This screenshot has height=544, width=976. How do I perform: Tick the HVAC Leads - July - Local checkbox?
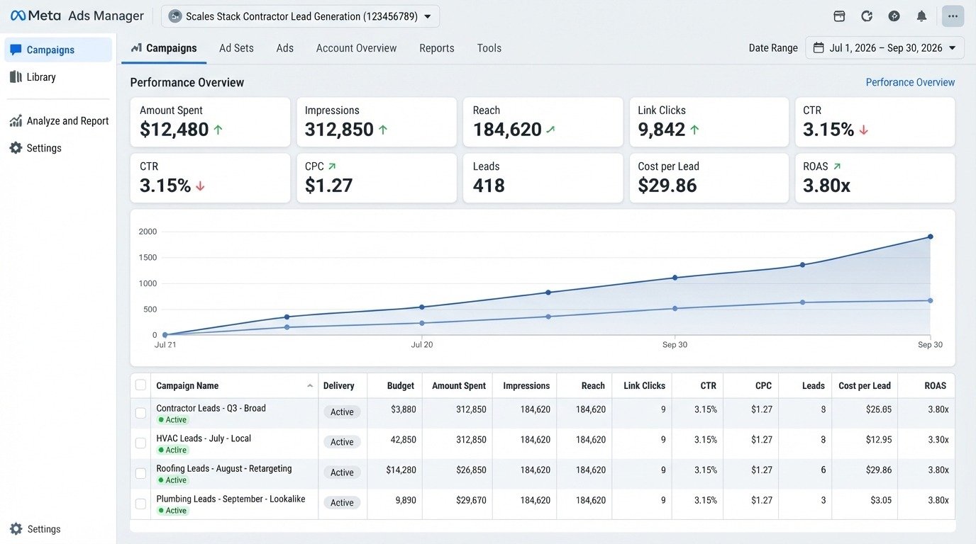tap(140, 443)
